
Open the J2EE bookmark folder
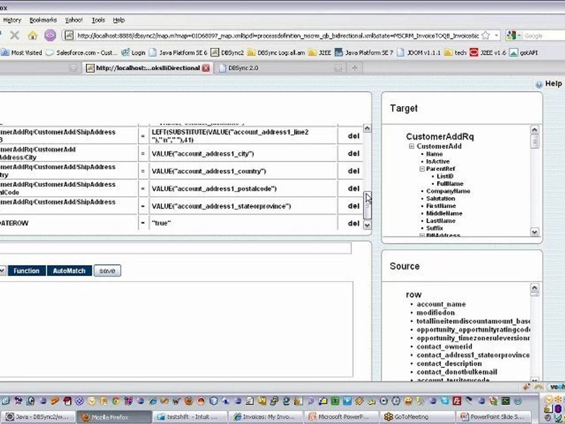[x=320, y=52]
